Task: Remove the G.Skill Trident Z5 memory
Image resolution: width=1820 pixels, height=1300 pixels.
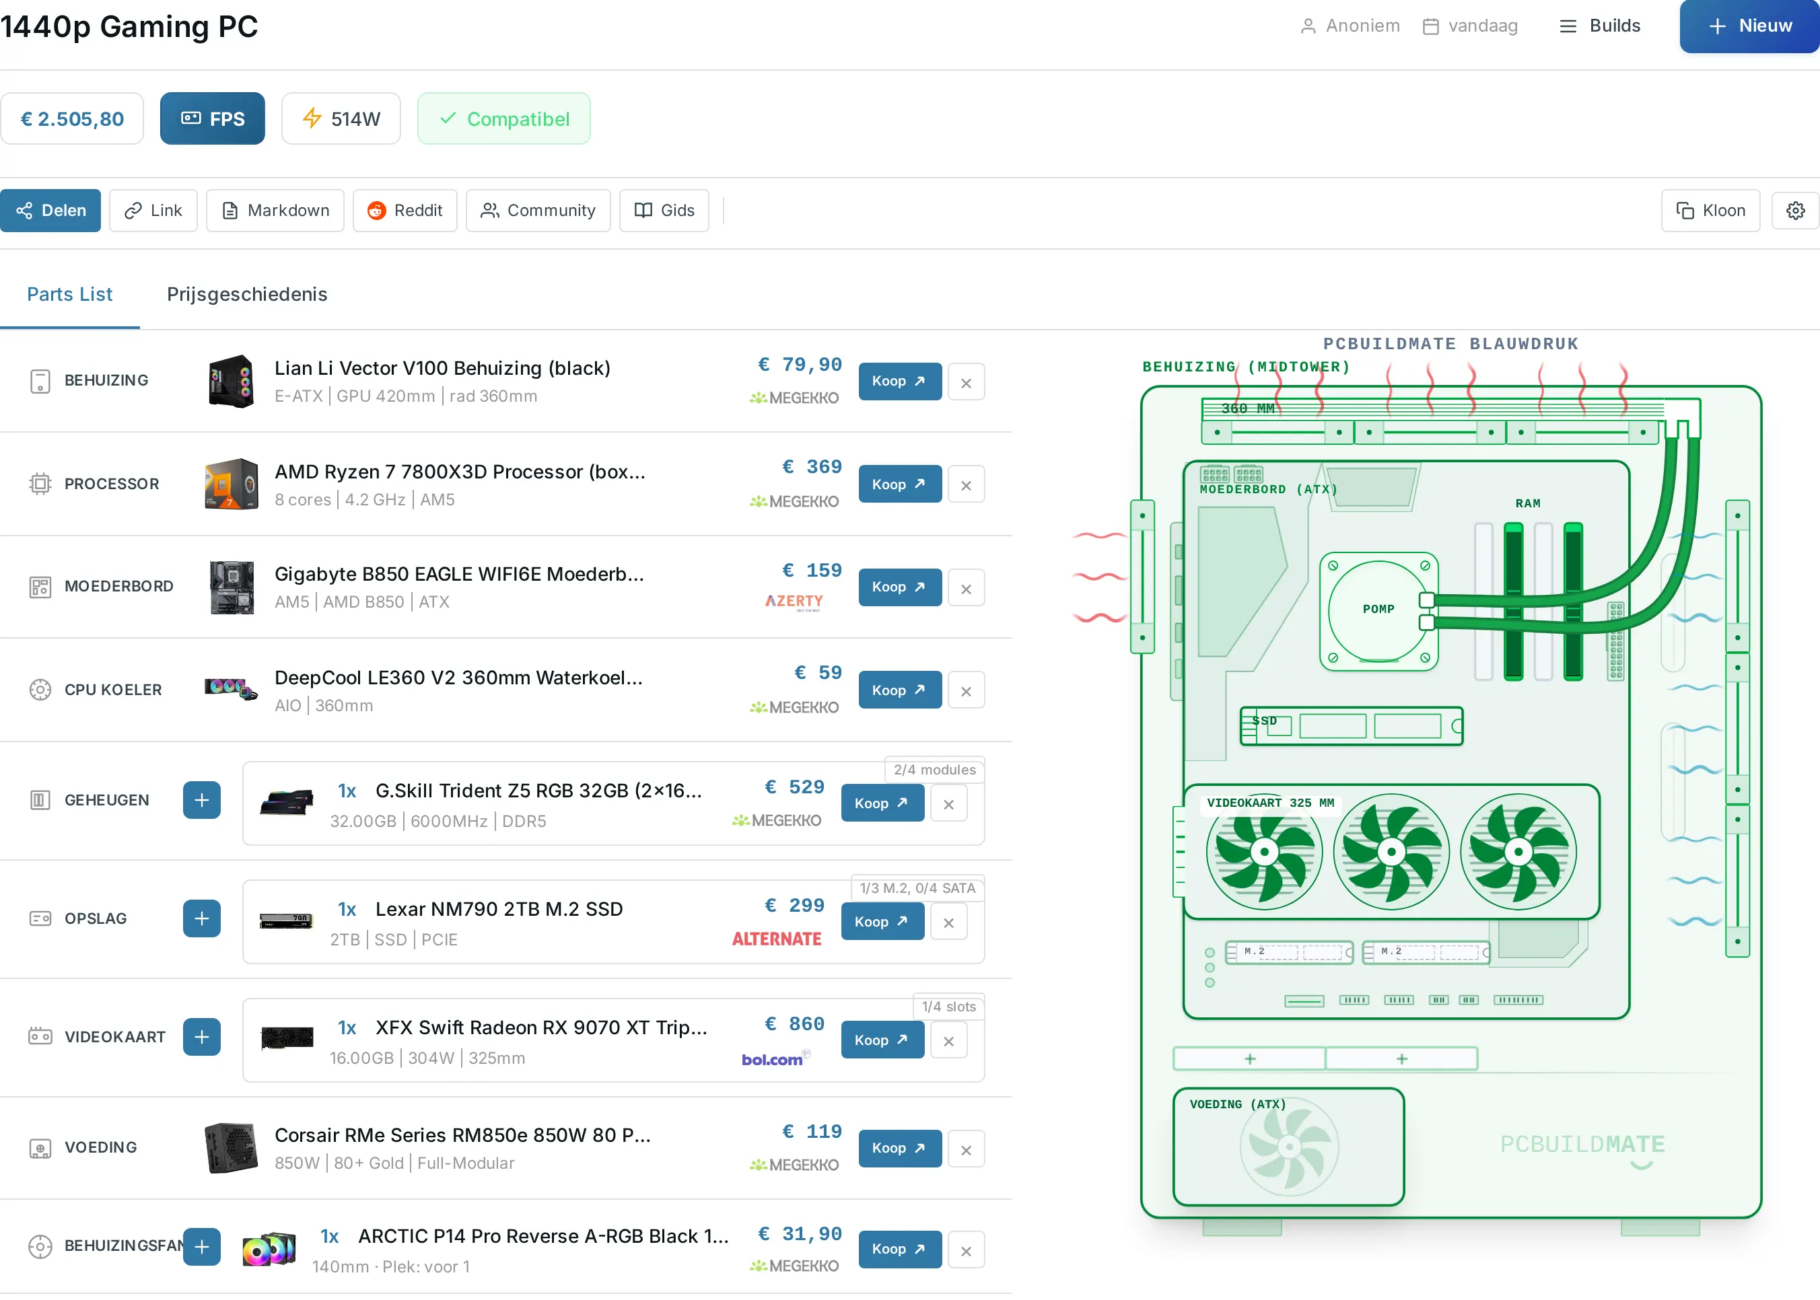Action: click(x=948, y=803)
